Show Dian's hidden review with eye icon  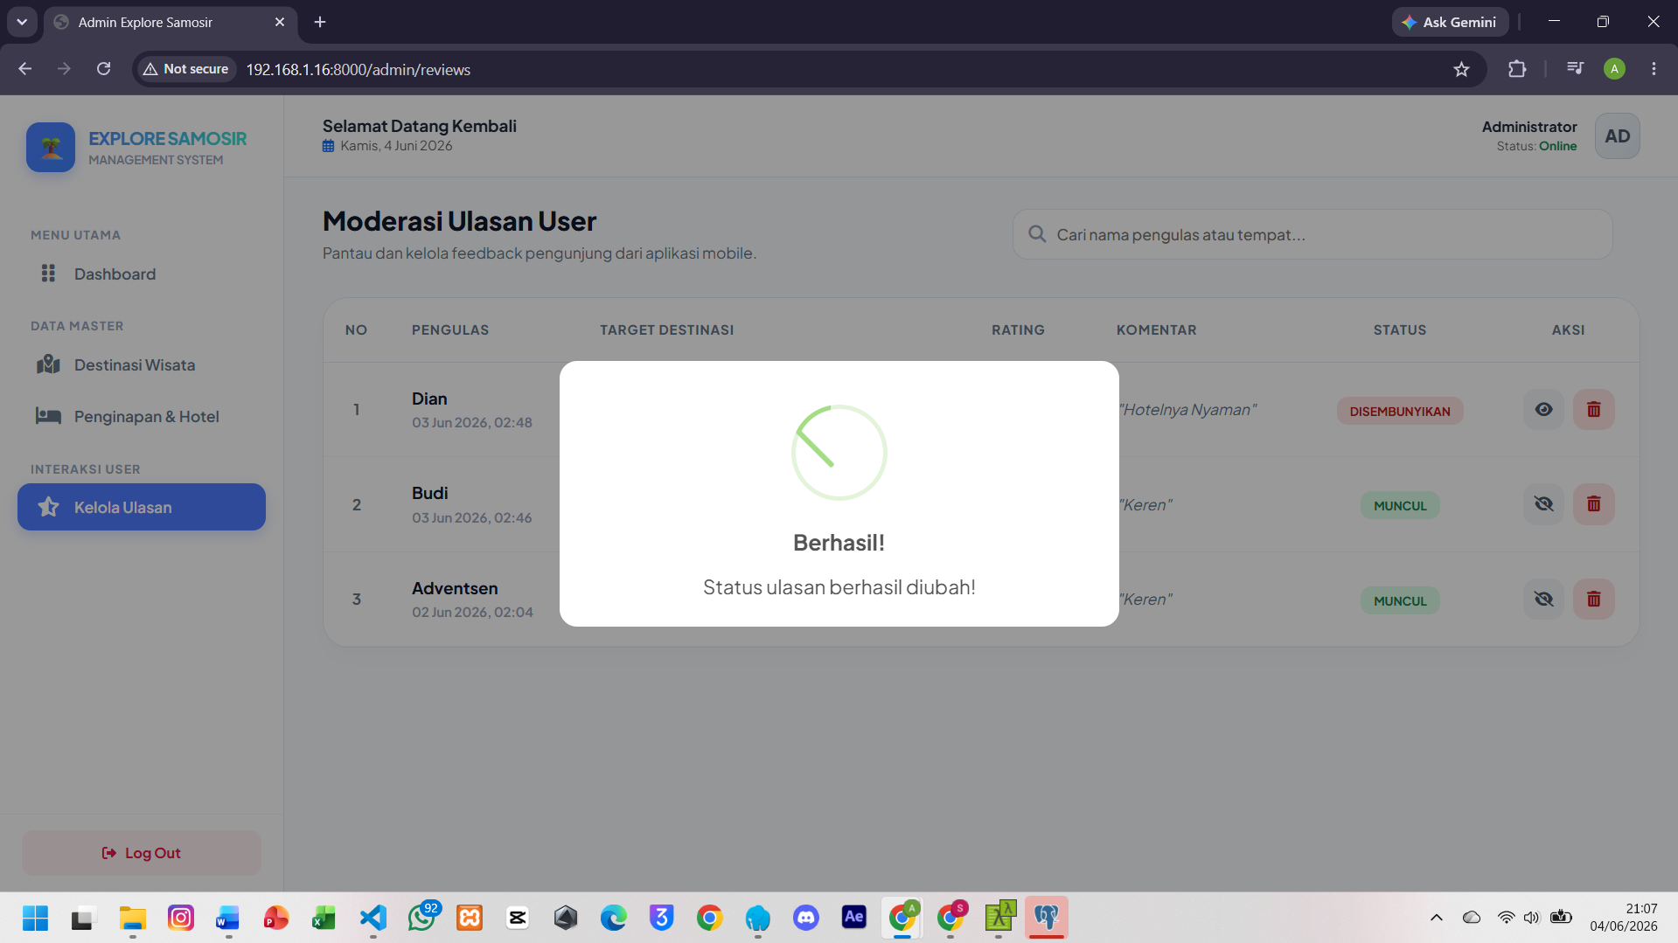click(1543, 409)
